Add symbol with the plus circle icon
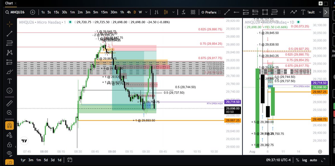This screenshot has height=166, width=335. pyautogui.click(x=33, y=12)
